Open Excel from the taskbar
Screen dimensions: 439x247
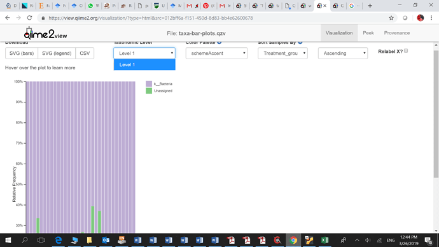coord(324,240)
